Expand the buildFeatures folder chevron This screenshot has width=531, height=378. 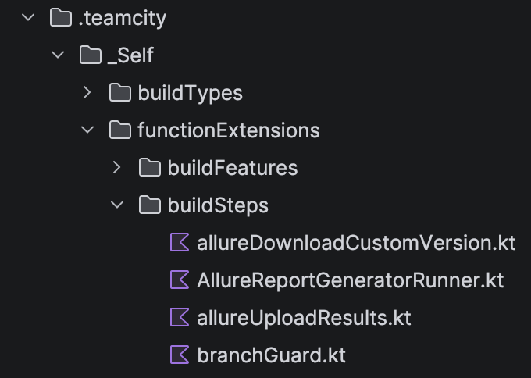pos(117,167)
